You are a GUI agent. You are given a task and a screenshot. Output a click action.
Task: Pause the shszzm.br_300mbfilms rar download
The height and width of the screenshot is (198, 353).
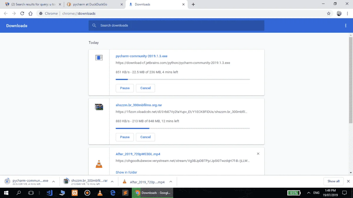(x=125, y=137)
